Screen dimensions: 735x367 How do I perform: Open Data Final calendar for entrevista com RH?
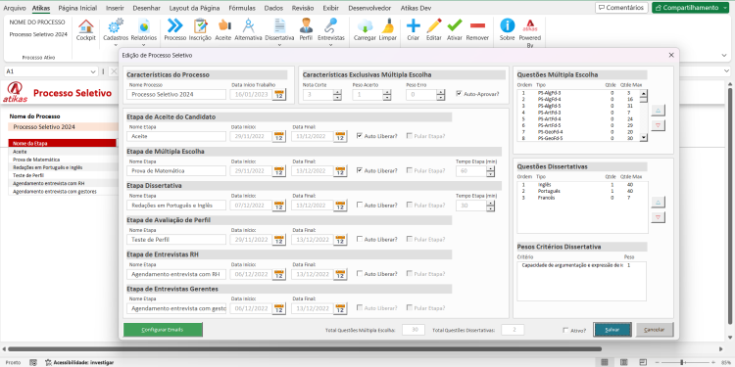(340, 274)
